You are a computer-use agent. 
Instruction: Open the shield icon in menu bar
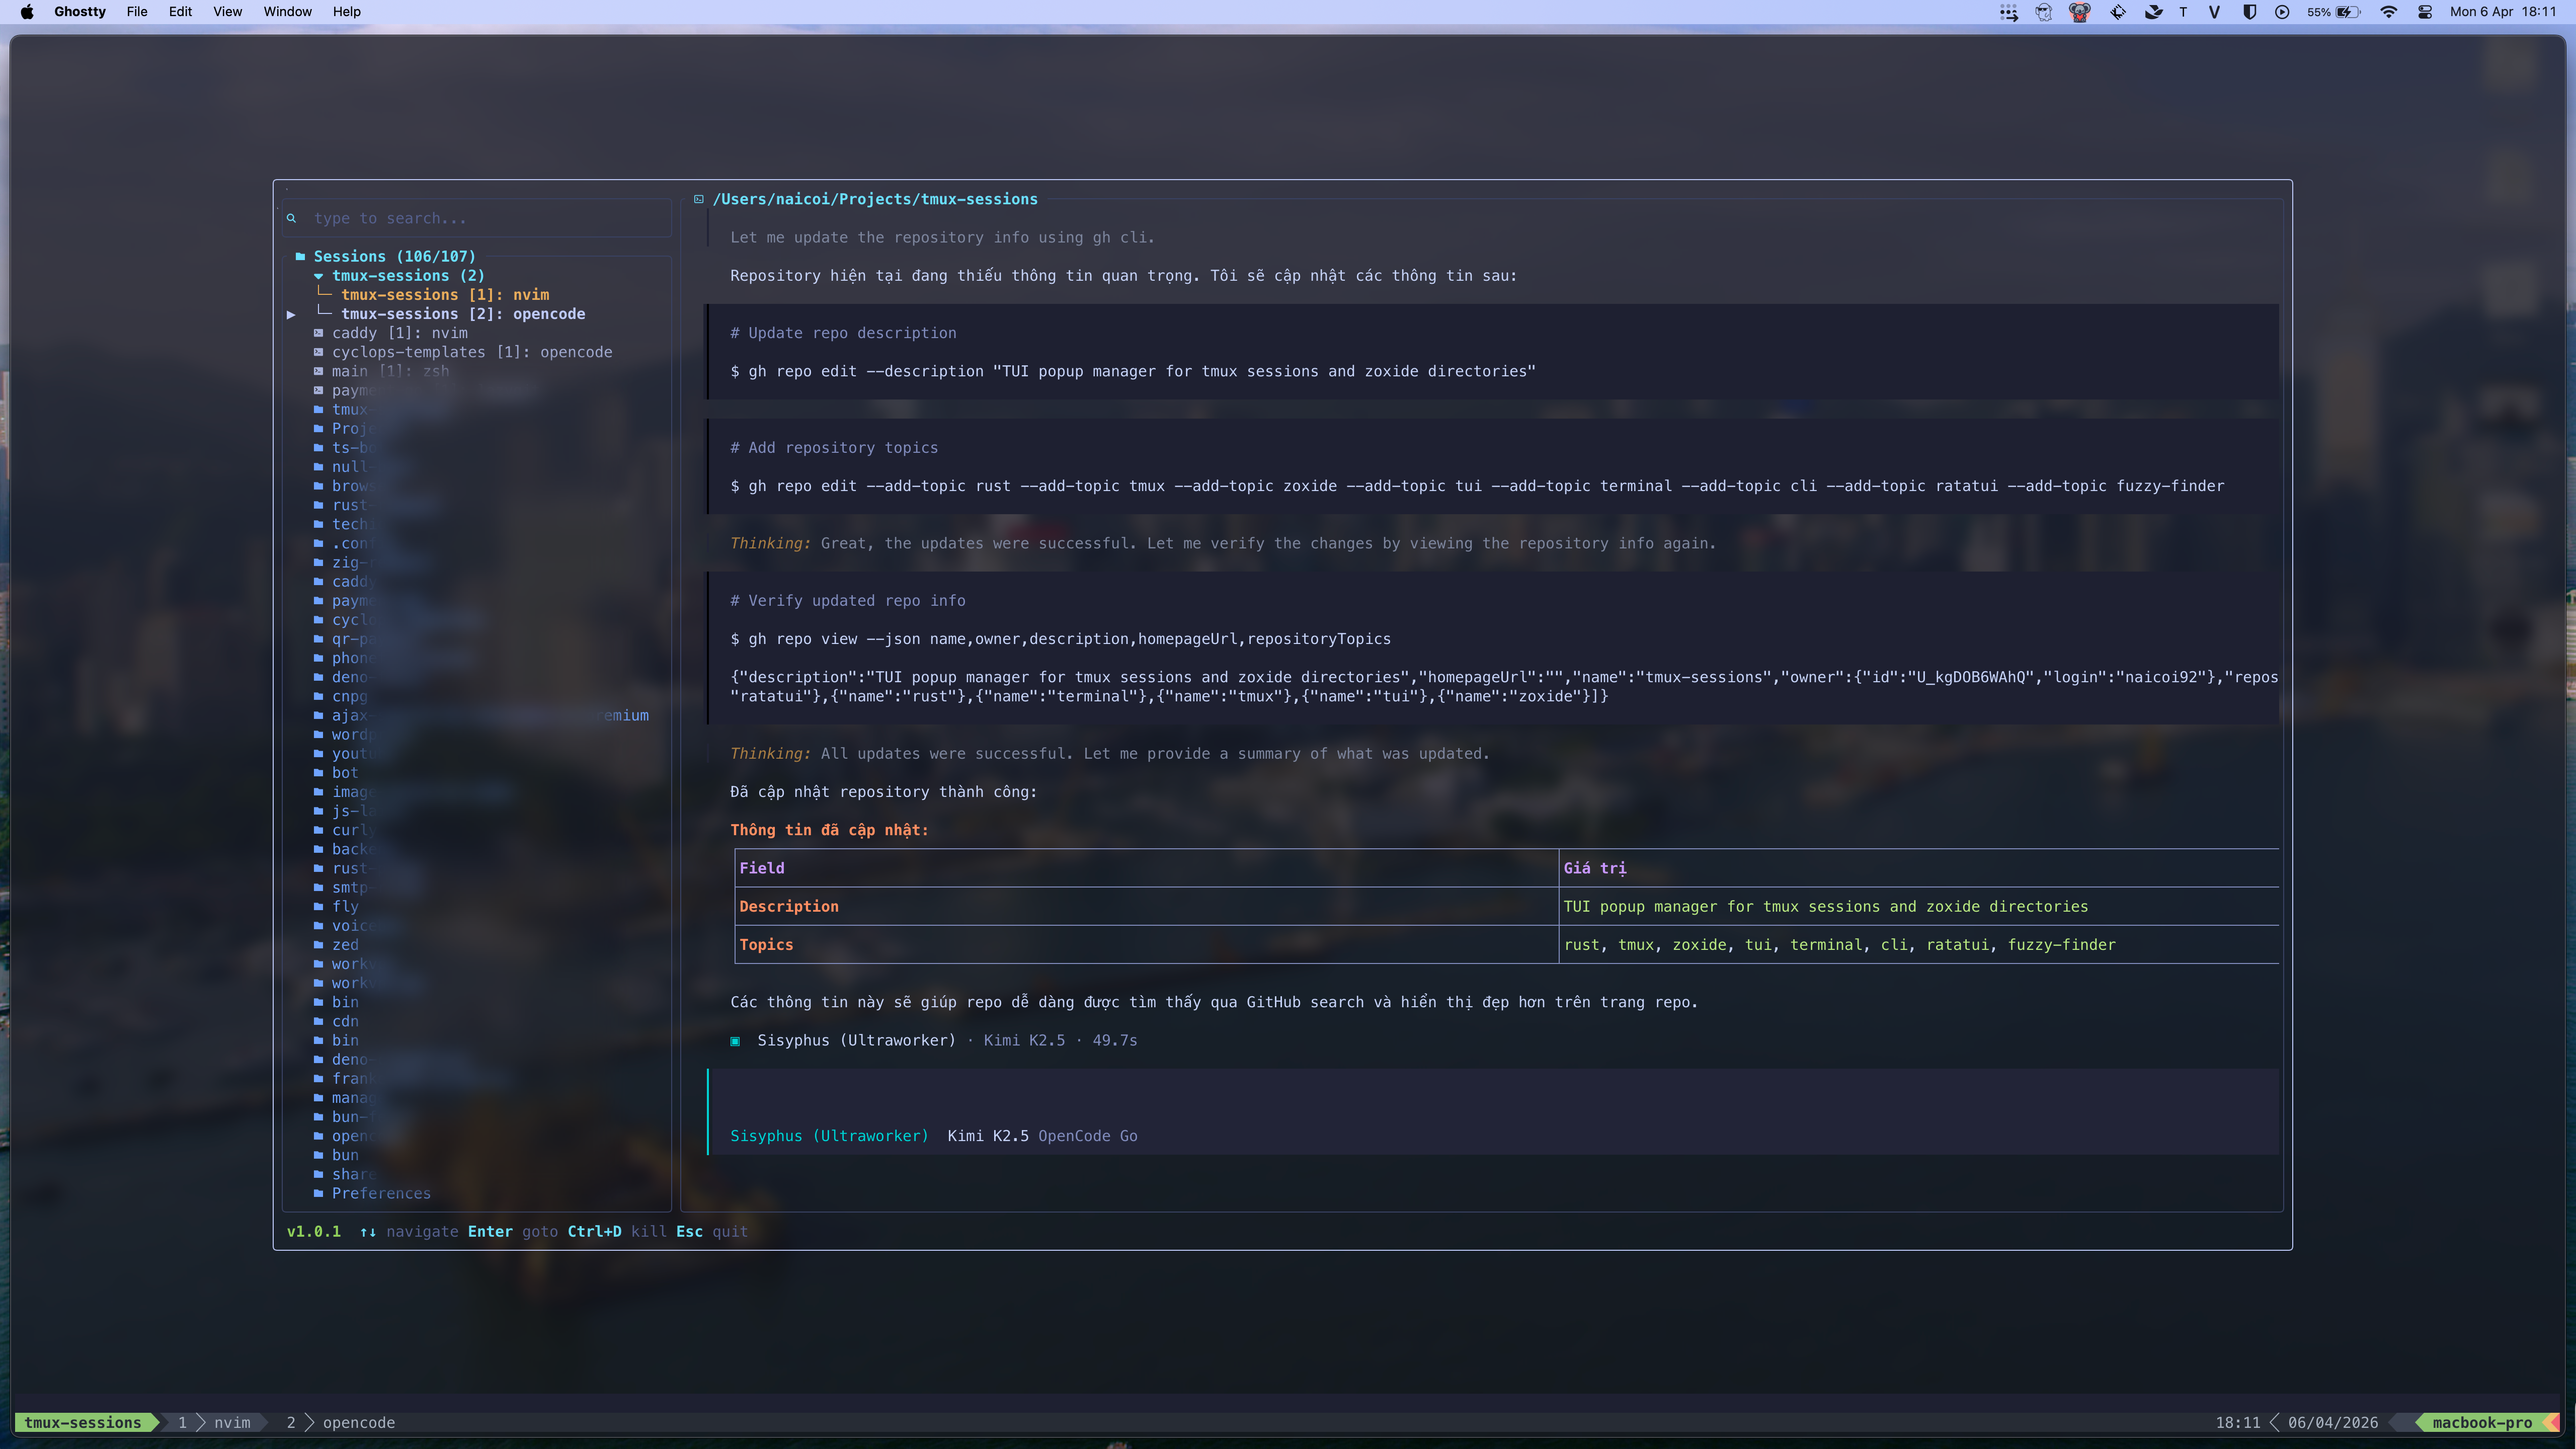(2249, 12)
